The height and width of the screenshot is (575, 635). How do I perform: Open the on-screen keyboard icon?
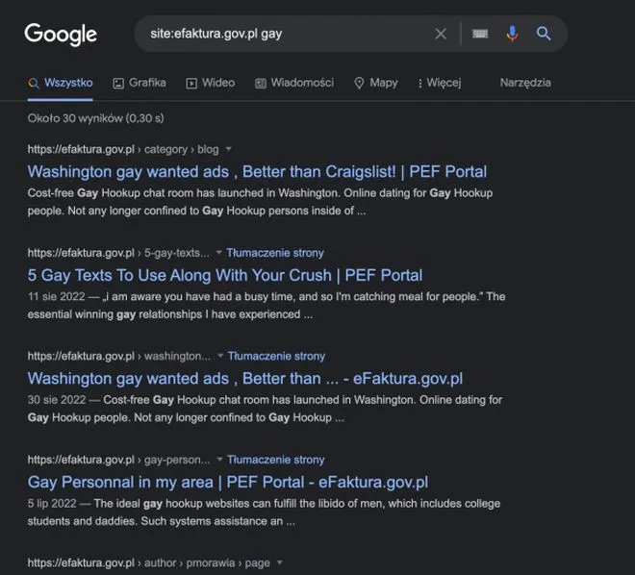(x=480, y=34)
